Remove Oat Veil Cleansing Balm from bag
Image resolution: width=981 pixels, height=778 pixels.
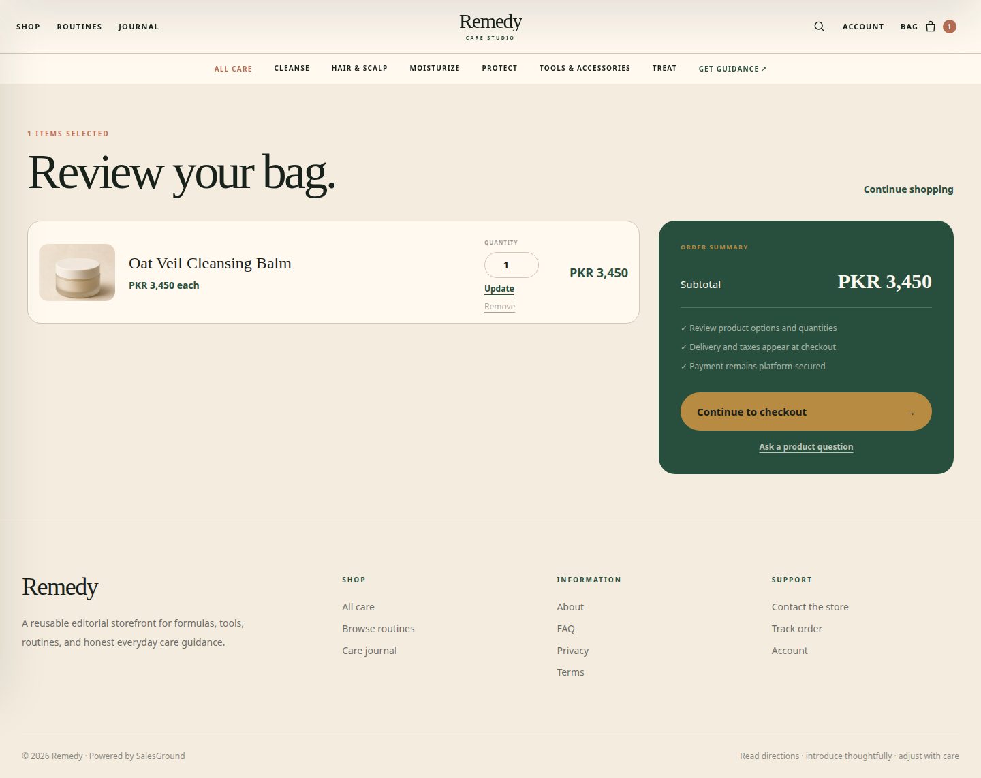(499, 307)
